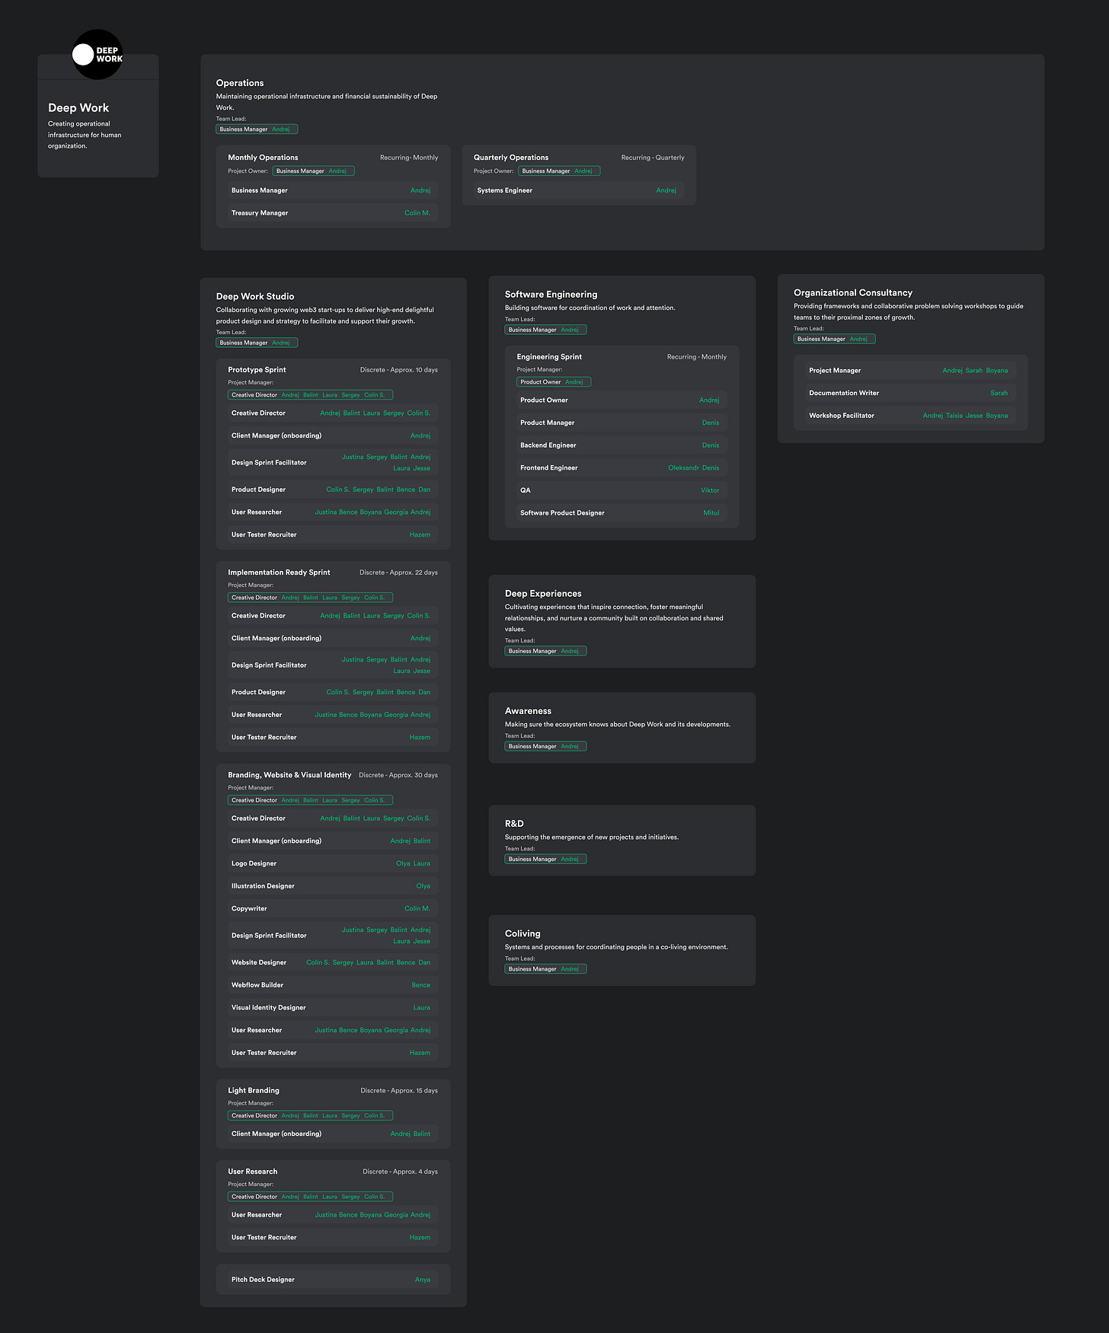Select User Tester Recruiter row in User Research
The width and height of the screenshot is (1109, 1333).
(x=333, y=1237)
